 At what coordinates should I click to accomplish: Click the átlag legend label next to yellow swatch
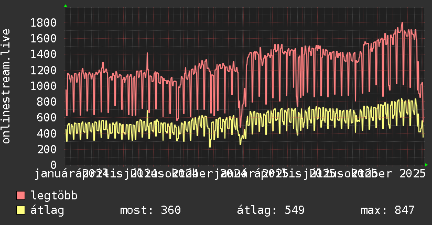point(47,210)
